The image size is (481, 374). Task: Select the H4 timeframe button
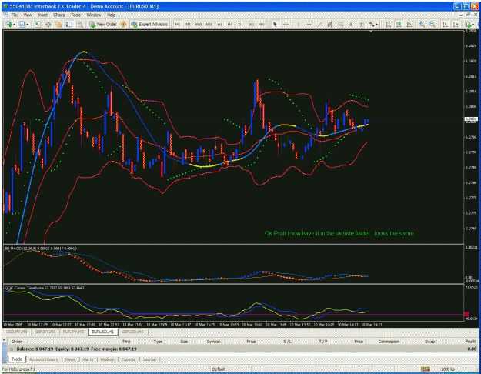(x=230, y=24)
